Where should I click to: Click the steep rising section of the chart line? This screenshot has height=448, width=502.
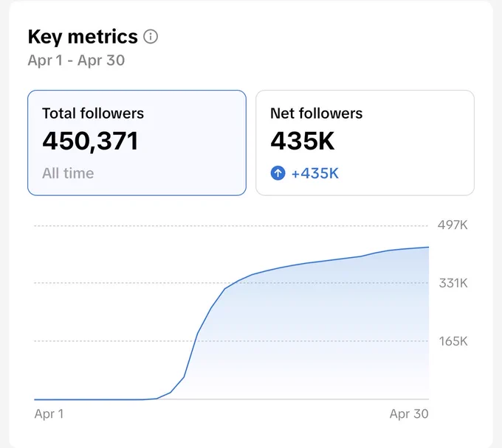coord(197,334)
